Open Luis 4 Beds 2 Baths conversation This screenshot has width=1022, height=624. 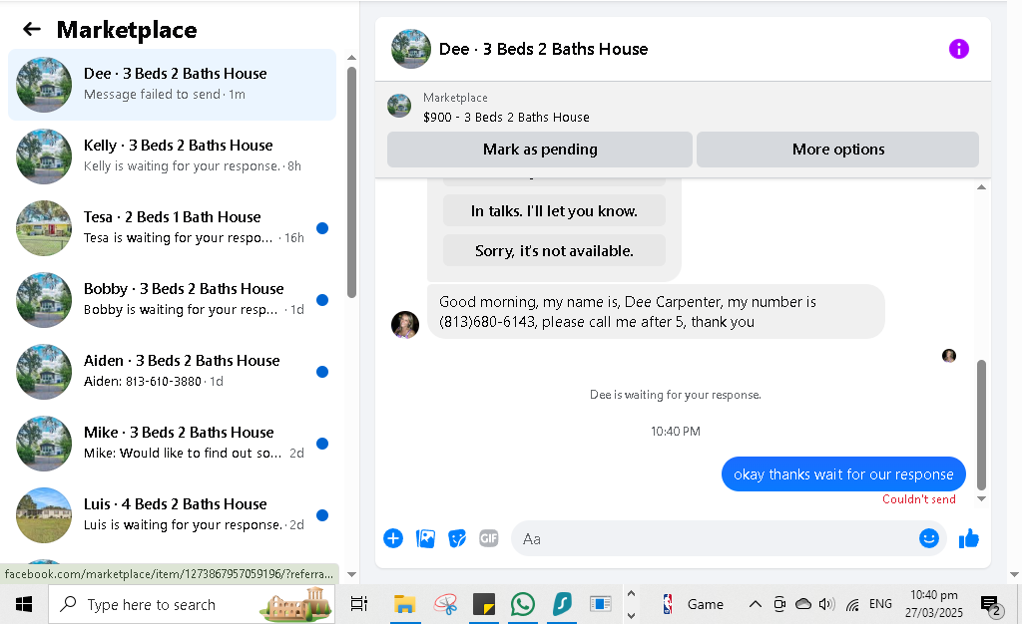172,514
